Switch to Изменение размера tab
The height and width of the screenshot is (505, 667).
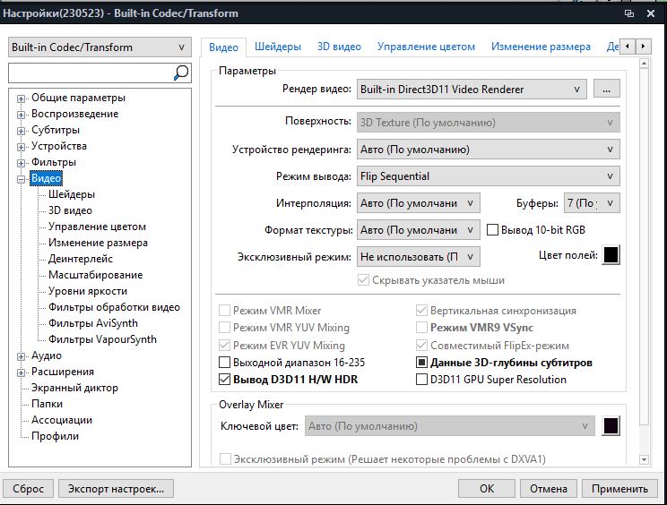(541, 47)
